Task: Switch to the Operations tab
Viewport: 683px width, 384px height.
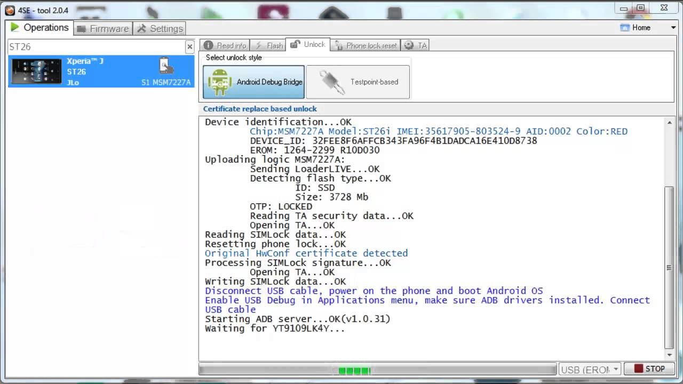Action: [39, 28]
